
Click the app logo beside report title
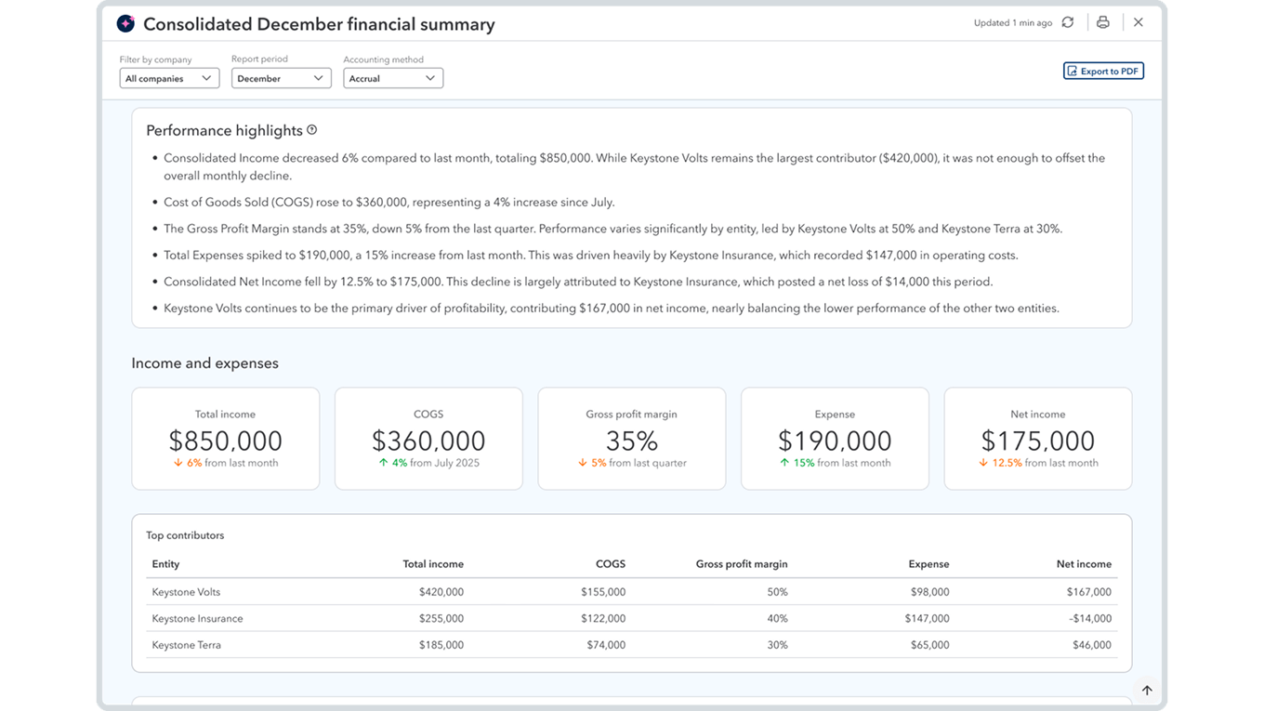[125, 24]
